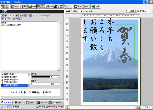Click the ヘルプ (Help) question mark icon

pyautogui.click(x=86, y=6)
